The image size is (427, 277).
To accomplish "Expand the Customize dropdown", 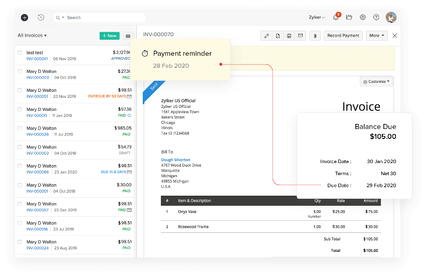I will pos(376,81).
